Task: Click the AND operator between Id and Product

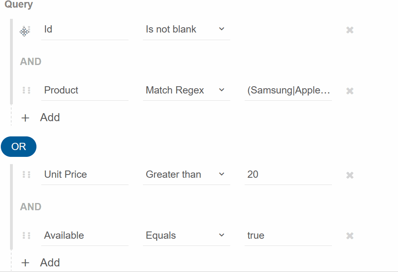Action: coord(31,61)
